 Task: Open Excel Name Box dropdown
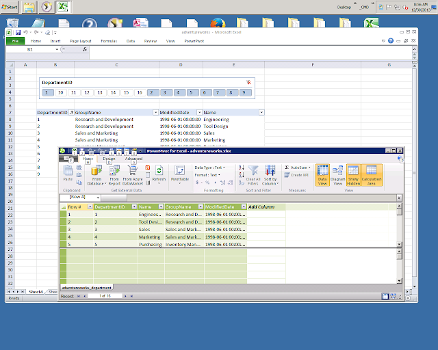[57, 49]
